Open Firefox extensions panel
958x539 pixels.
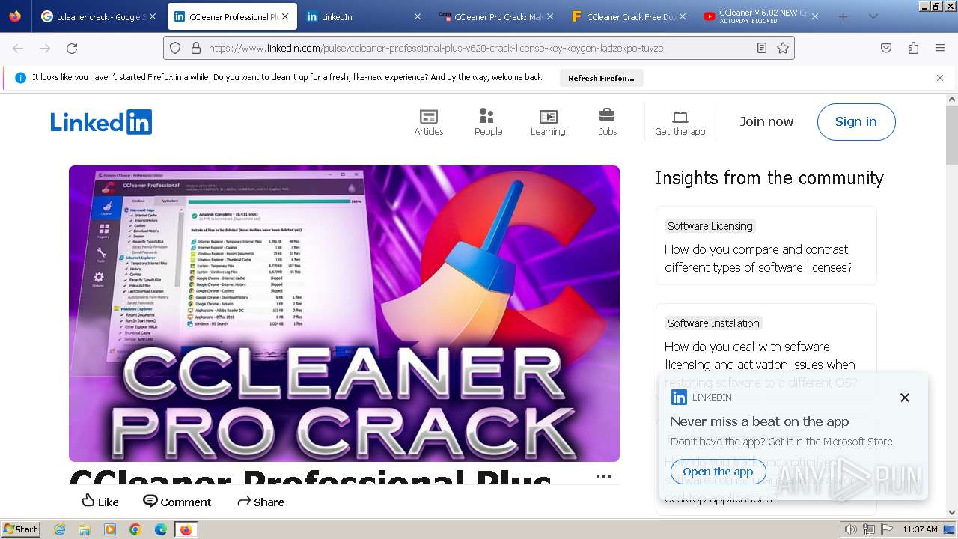913,48
